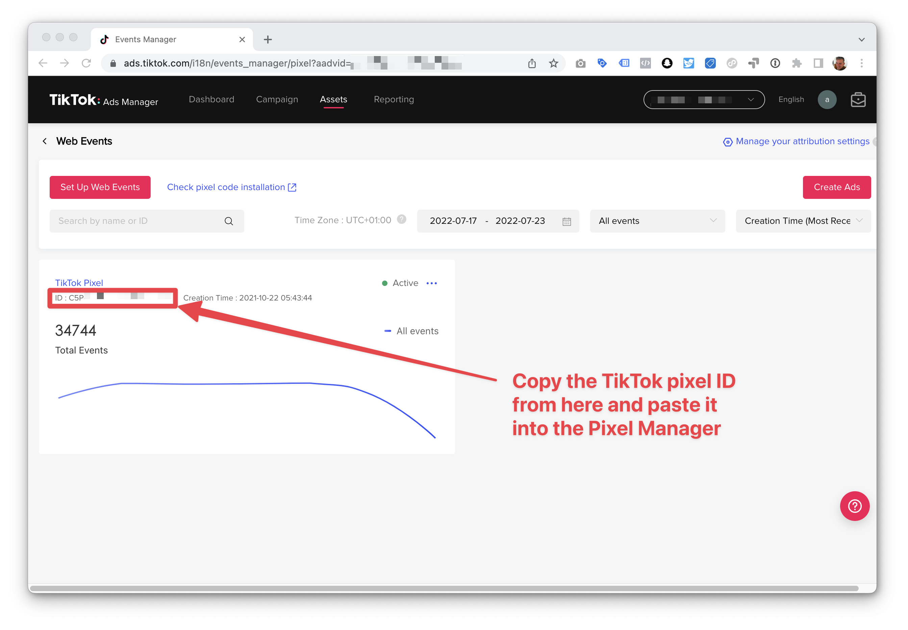Expand the ad account selector dropdown

(704, 100)
